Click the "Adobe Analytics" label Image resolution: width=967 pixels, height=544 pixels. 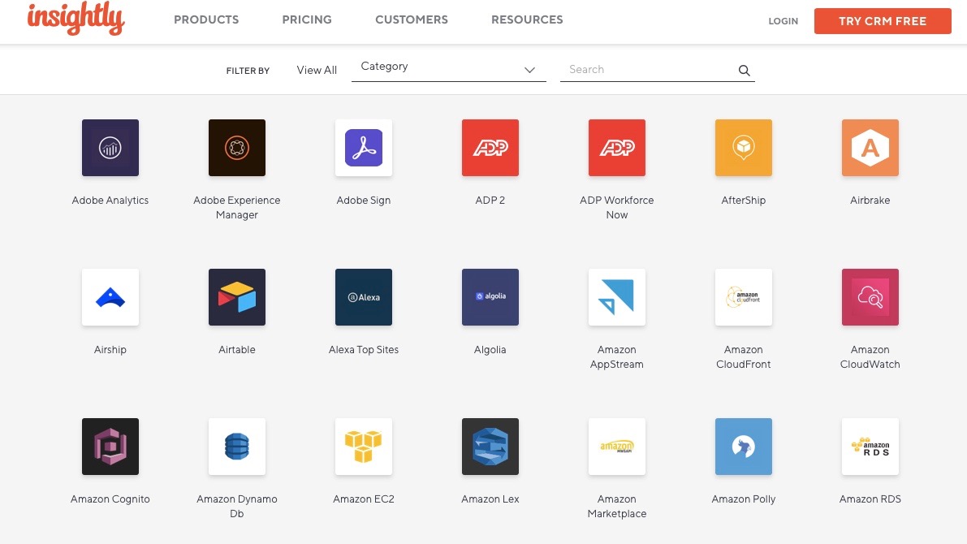(110, 201)
